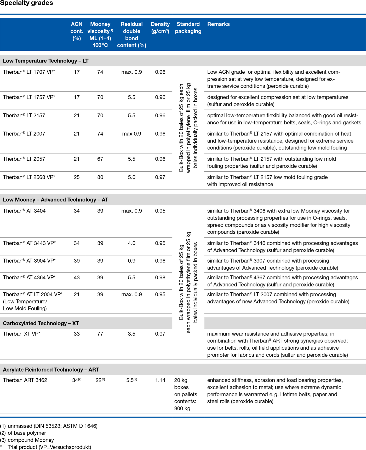The width and height of the screenshot is (366, 450).
Task: Click the 'Density (g/cm³)' column header
Action: (160, 27)
